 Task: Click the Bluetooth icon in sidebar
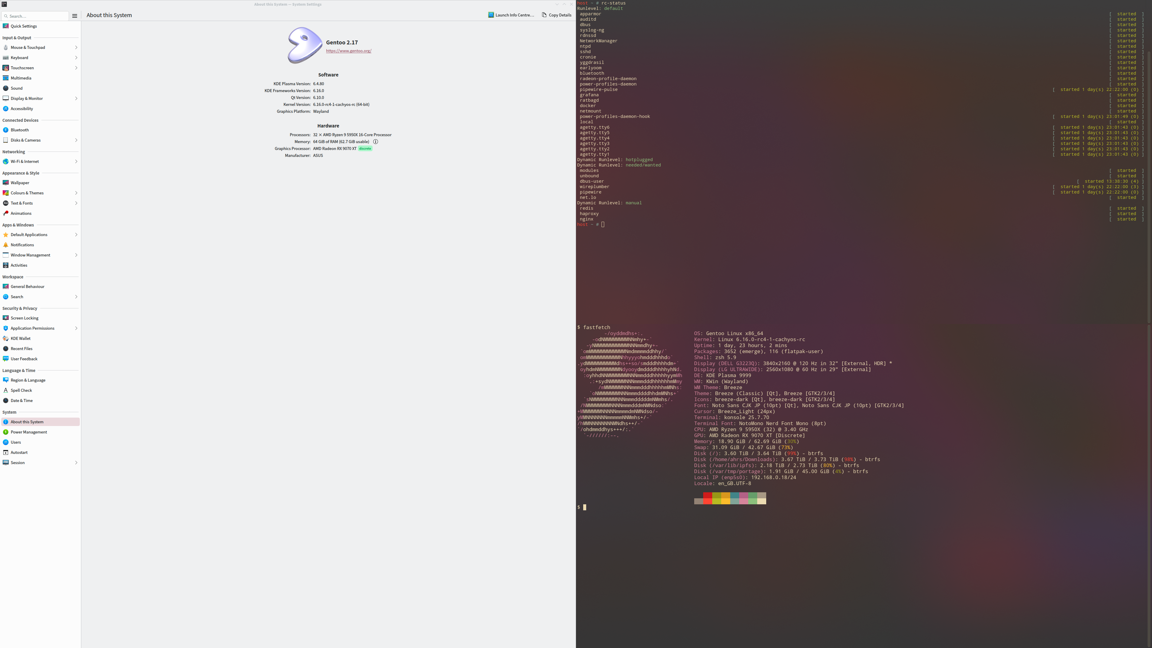[6, 130]
